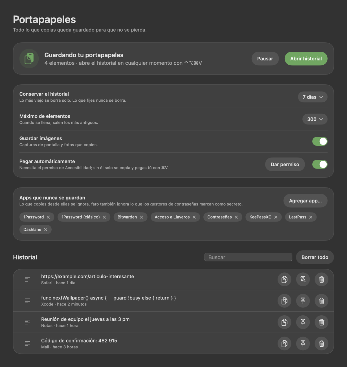Select Código de confirmación: 482 915 text
Image resolution: width=347 pixels, height=367 pixels.
[x=79, y=341]
